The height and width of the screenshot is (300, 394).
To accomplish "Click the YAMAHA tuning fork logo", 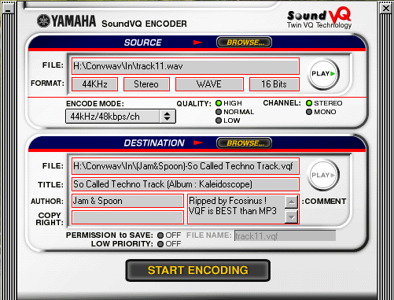I will (x=43, y=20).
